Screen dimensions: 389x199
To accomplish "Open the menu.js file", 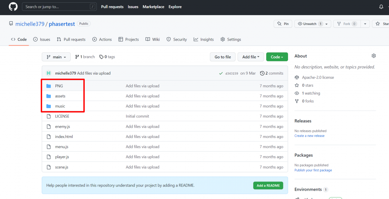I will [x=62, y=147].
